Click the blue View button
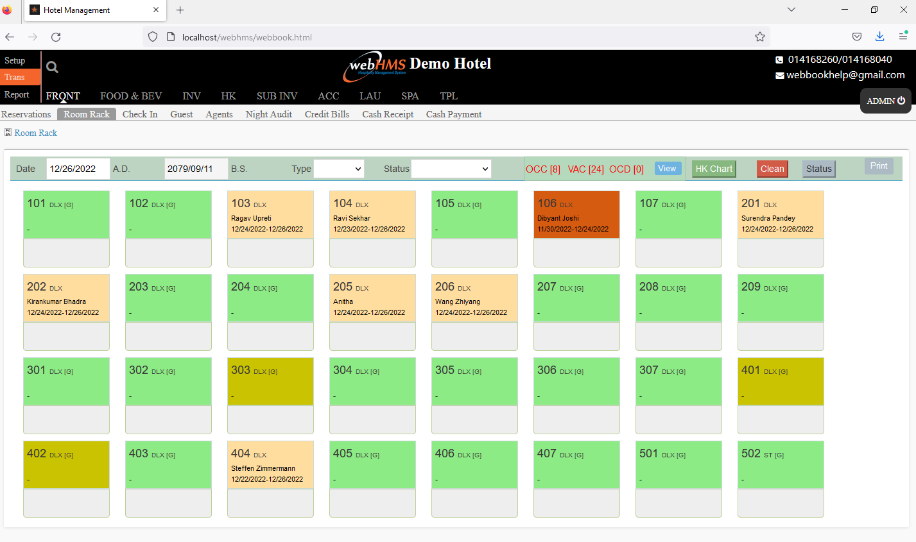This screenshot has width=916, height=542. 667,168
